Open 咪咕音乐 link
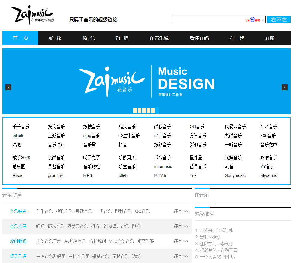Screen dimensions: 296x263 click(269, 158)
